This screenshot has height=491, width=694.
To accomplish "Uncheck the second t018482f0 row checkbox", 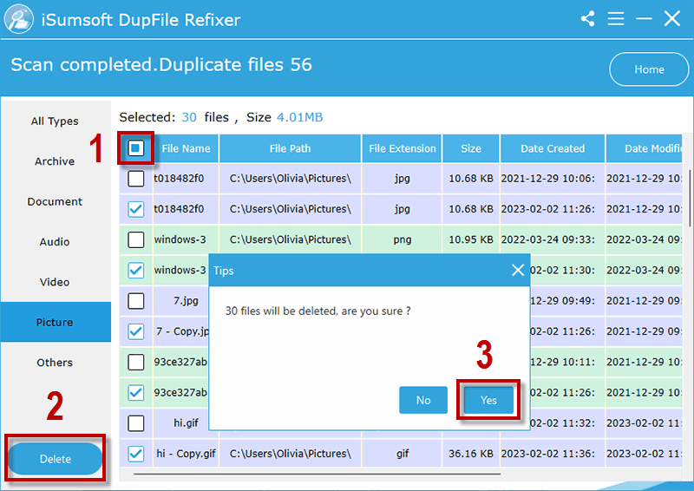I will 136,209.
